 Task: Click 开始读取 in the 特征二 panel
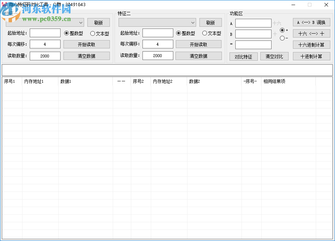(x=199, y=44)
